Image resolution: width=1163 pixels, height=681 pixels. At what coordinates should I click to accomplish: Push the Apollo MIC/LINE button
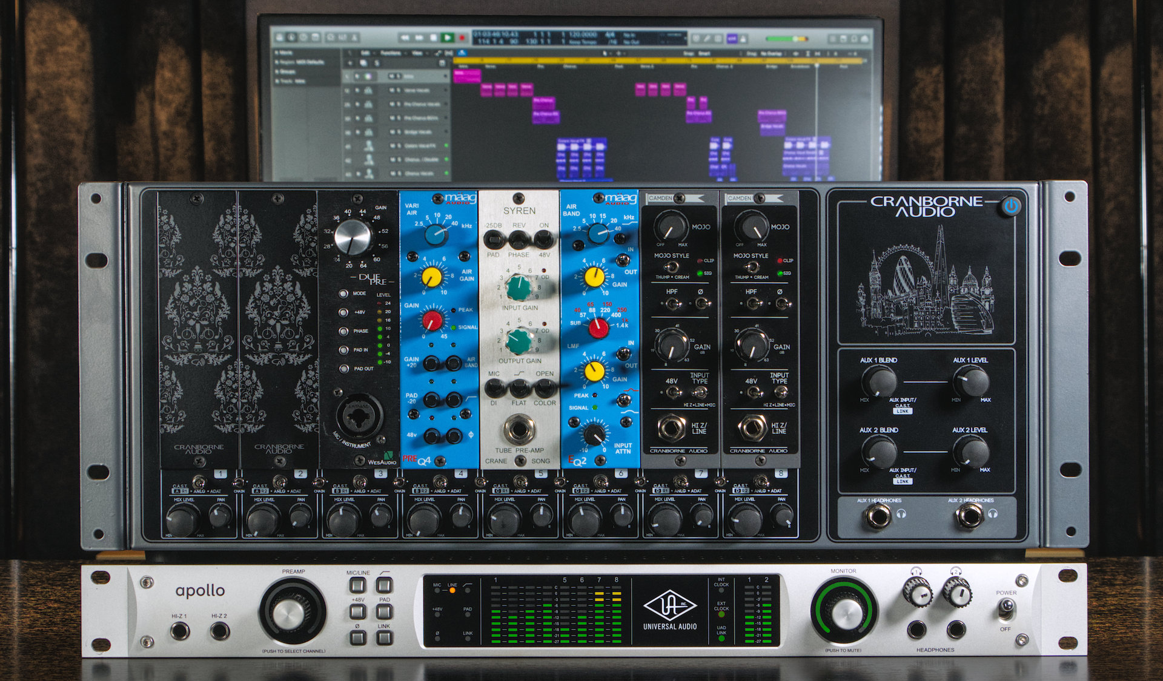[357, 585]
